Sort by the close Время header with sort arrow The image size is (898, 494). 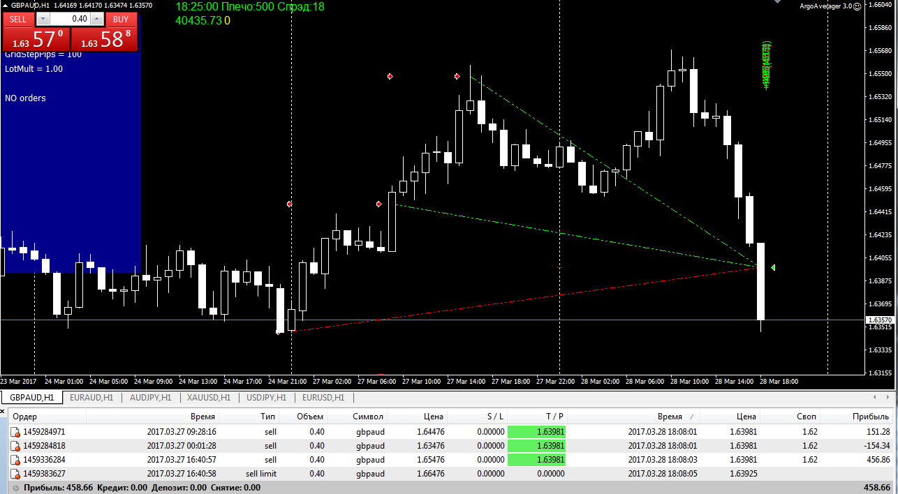633,417
